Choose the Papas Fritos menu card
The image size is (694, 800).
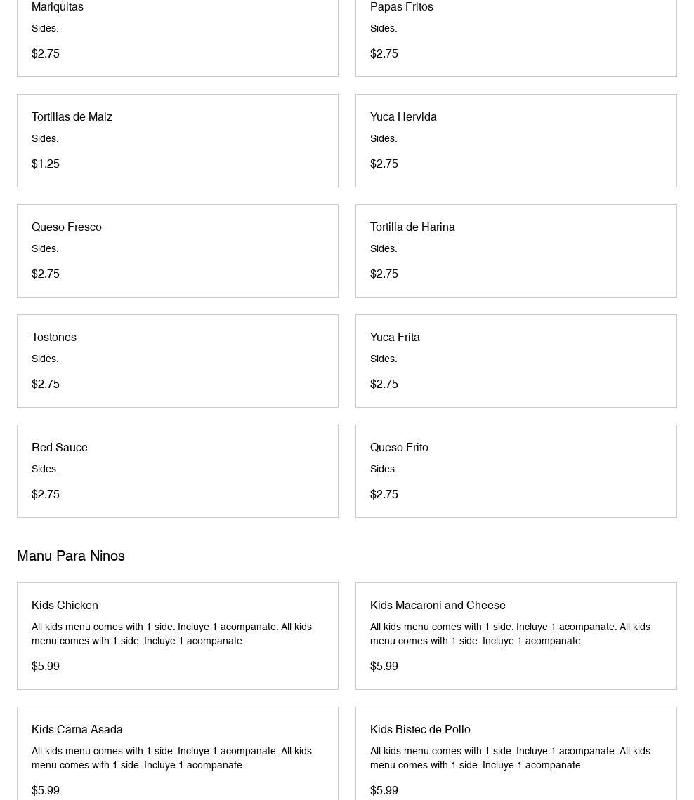coord(516,35)
